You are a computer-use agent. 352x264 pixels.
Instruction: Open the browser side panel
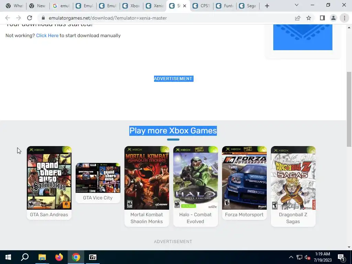tap(322, 18)
